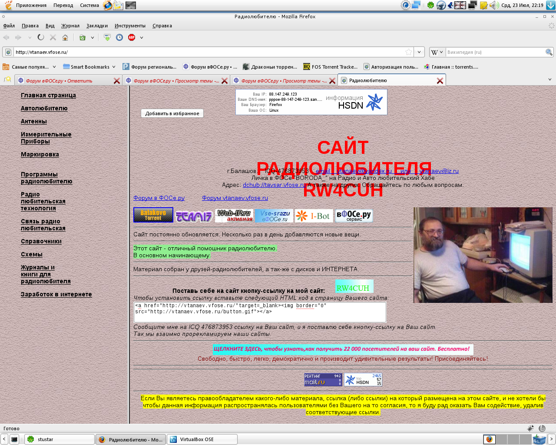Image resolution: width=556 pixels, height=445 pixels.
Task: Expand the Smart Bookmarks folder
Action: point(89,67)
